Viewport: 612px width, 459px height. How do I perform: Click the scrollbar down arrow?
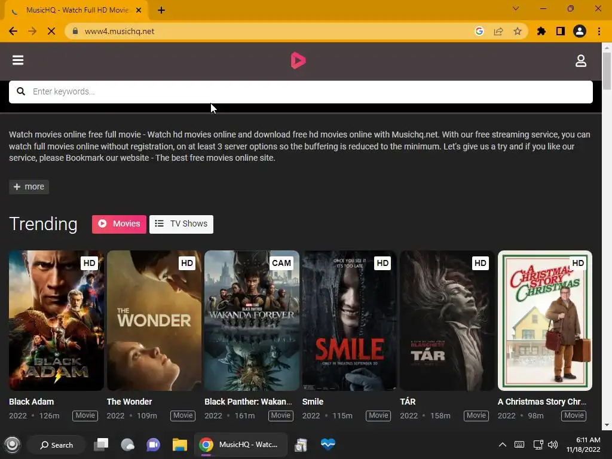tap(607, 425)
